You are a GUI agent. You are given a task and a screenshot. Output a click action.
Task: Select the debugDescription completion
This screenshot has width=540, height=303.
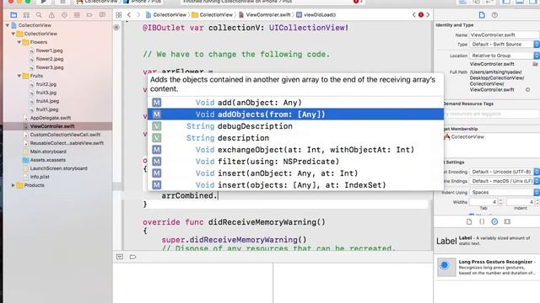tap(295, 126)
